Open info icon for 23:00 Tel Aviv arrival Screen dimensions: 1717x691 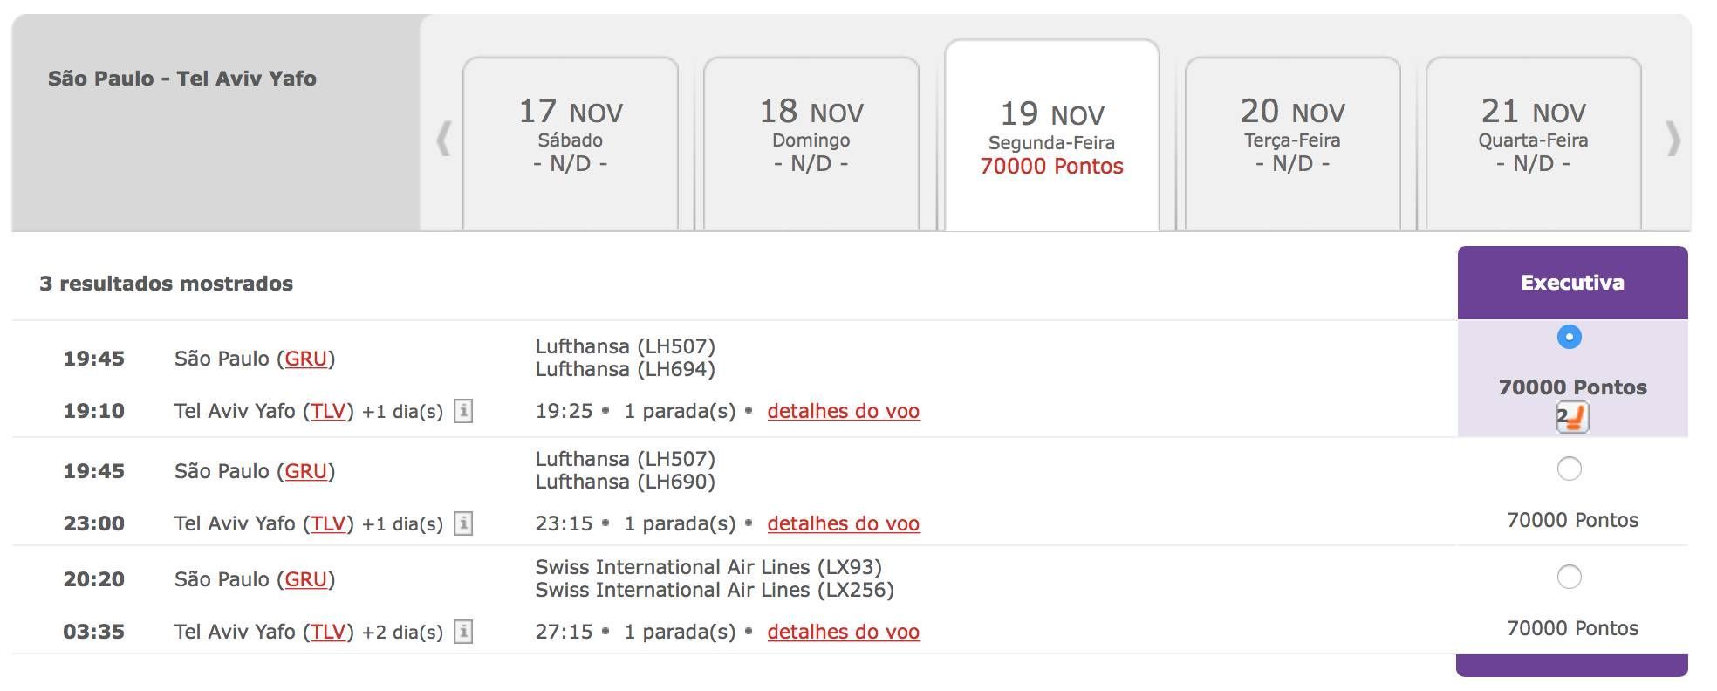[463, 523]
